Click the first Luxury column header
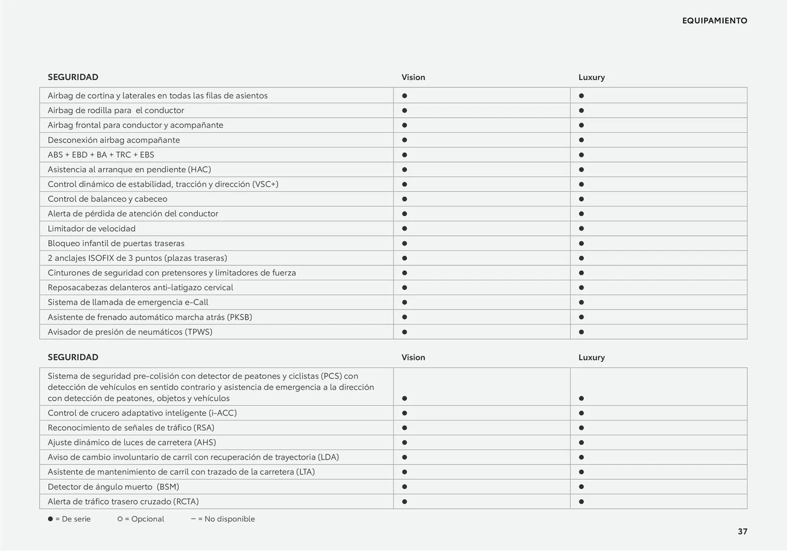This screenshot has width=787, height=551. click(591, 77)
